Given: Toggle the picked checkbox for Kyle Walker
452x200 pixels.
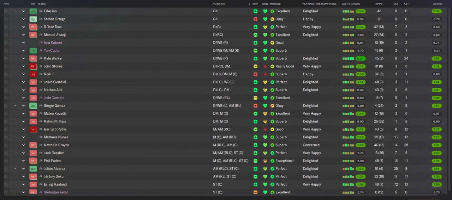Looking at the screenshot, I should click(6, 58).
